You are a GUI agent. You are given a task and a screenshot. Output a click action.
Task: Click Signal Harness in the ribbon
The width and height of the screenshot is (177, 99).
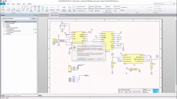(x=81, y=7)
